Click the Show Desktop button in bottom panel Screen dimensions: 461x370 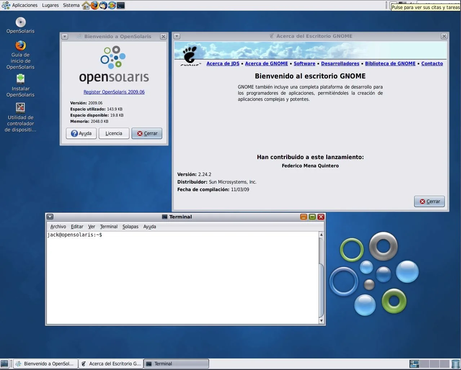(4, 364)
